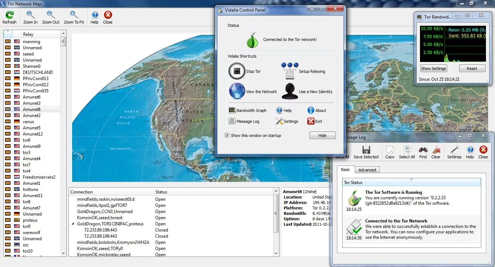
Task: Click the red Close icon in Network Map toolbar
Action: click(108, 17)
